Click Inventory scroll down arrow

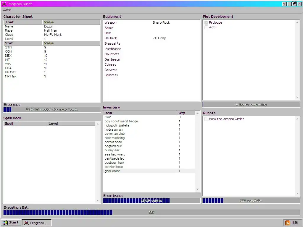click(x=197, y=189)
